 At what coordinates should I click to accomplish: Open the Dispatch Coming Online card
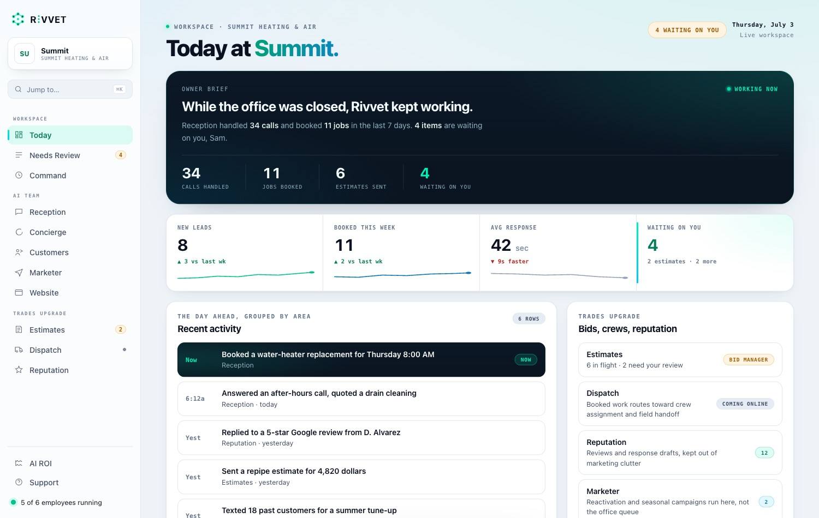[x=680, y=403]
